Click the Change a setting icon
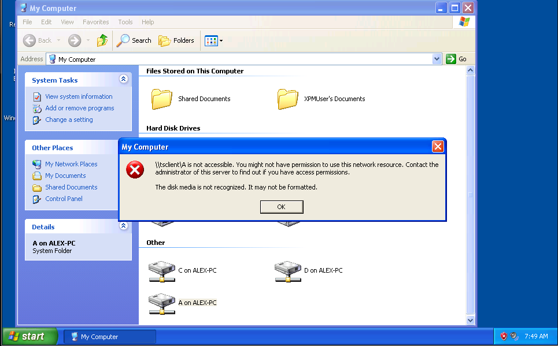 coord(37,120)
